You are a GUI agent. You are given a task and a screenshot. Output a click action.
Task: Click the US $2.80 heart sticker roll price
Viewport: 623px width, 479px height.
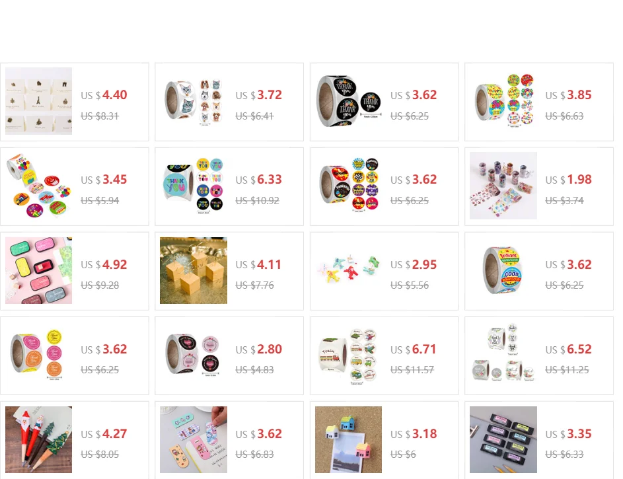(259, 349)
